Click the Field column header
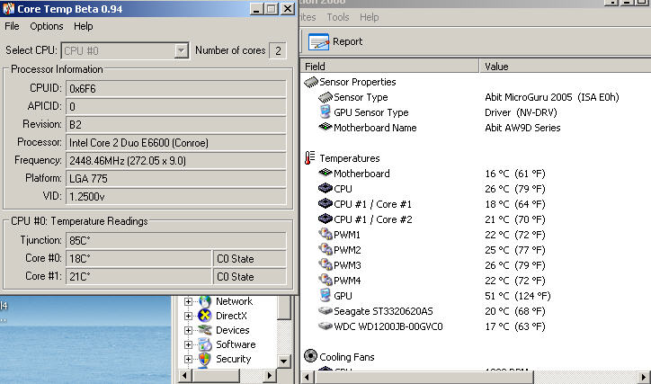The height and width of the screenshot is (384, 651). tap(389, 66)
